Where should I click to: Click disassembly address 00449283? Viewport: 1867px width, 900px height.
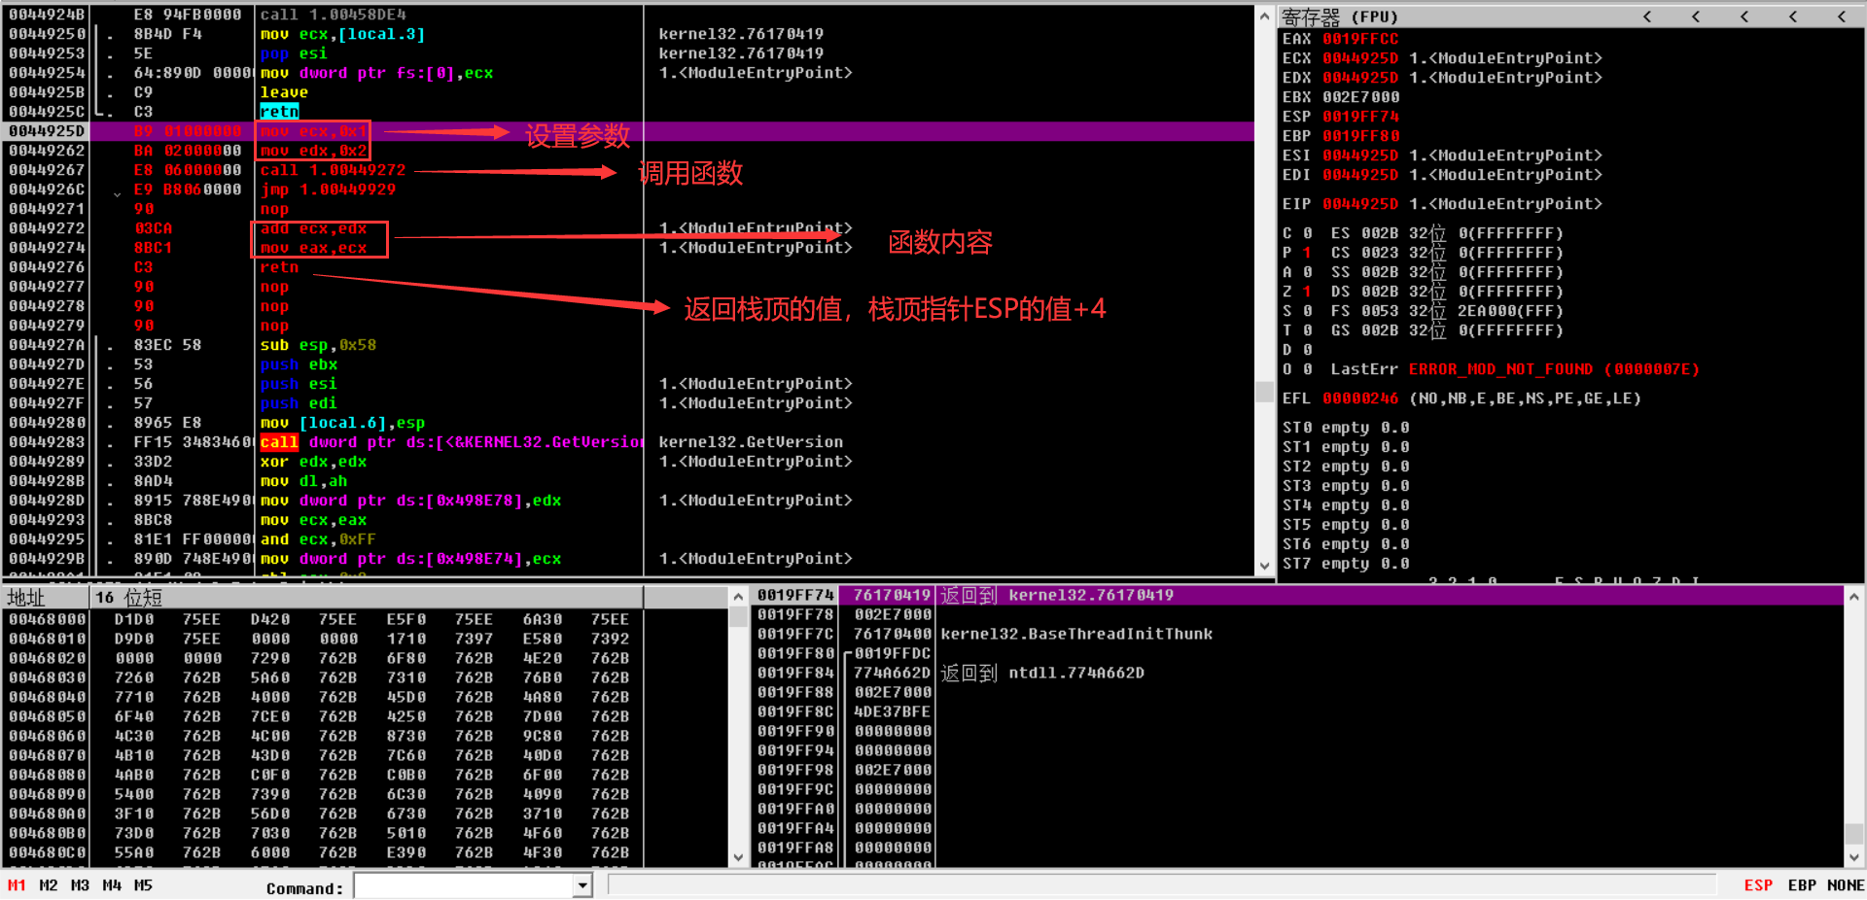(x=47, y=442)
